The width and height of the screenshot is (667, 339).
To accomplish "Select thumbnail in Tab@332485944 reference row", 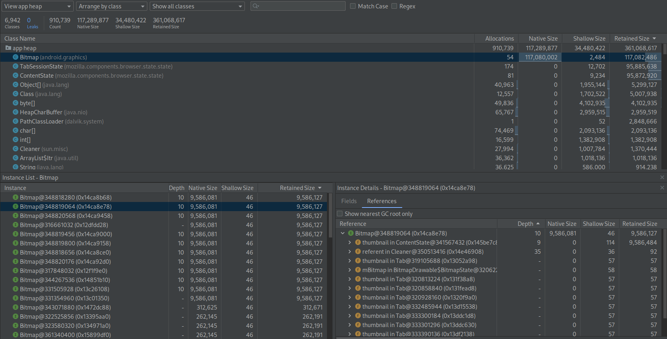I will click(x=499, y=306).
